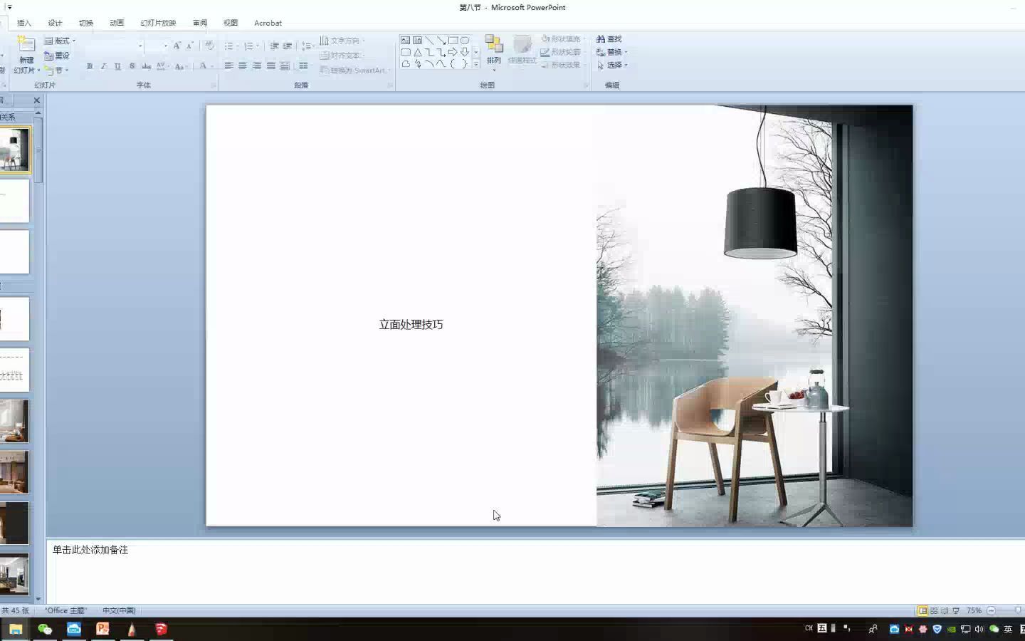Toggle center text alignment
The width and height of the screenshot is (1025, 641).
coord(243,66)
